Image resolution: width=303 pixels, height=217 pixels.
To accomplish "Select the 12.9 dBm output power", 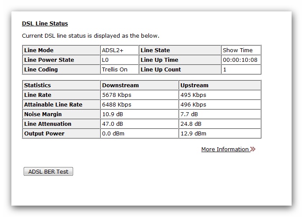I will [x=193, y=134].
